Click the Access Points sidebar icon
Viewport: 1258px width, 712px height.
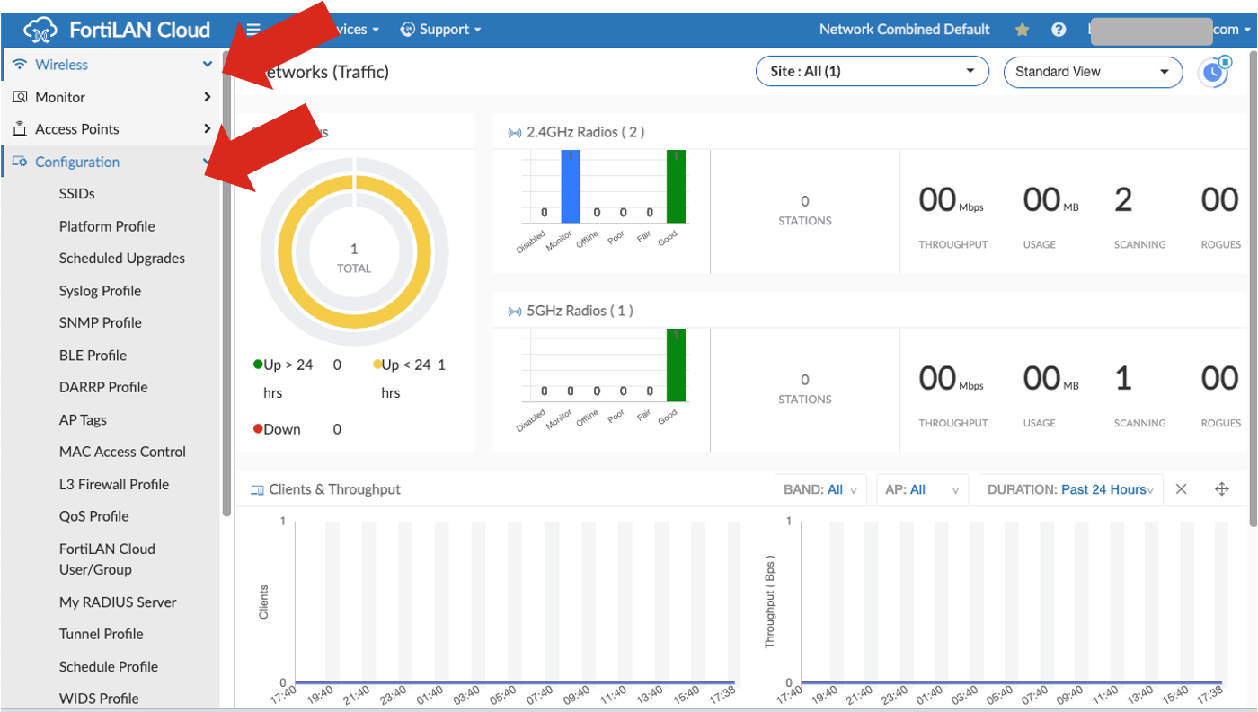coord(20,128)
